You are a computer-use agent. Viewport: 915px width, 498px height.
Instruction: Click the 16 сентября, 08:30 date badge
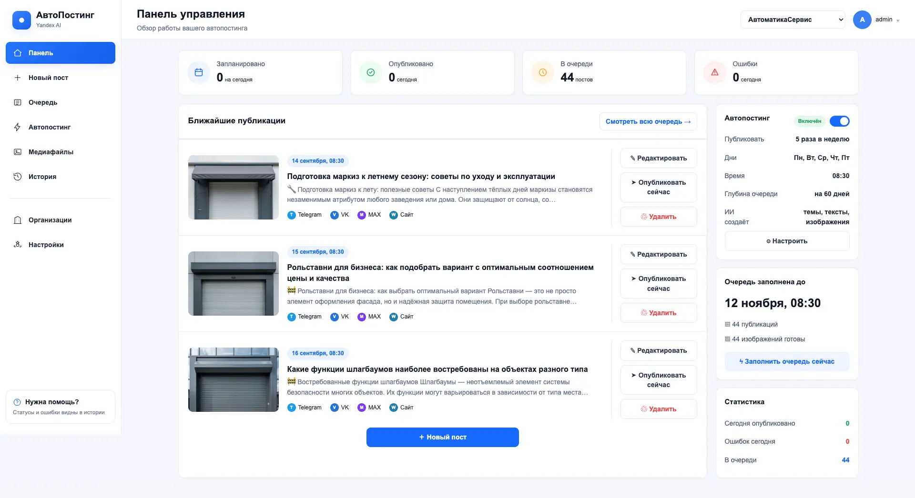click(x=318, y=353)
